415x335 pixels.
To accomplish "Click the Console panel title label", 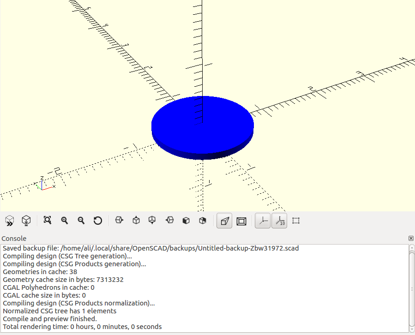I will [14, 239].
